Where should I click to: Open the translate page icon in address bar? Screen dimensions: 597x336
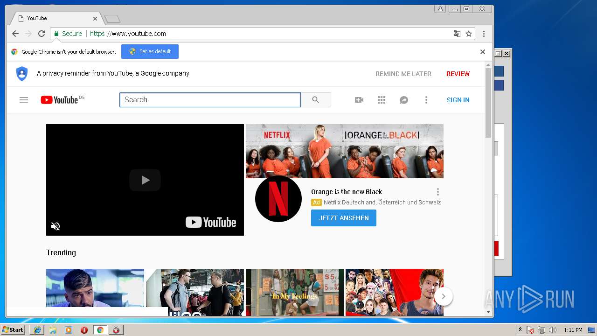457,34
